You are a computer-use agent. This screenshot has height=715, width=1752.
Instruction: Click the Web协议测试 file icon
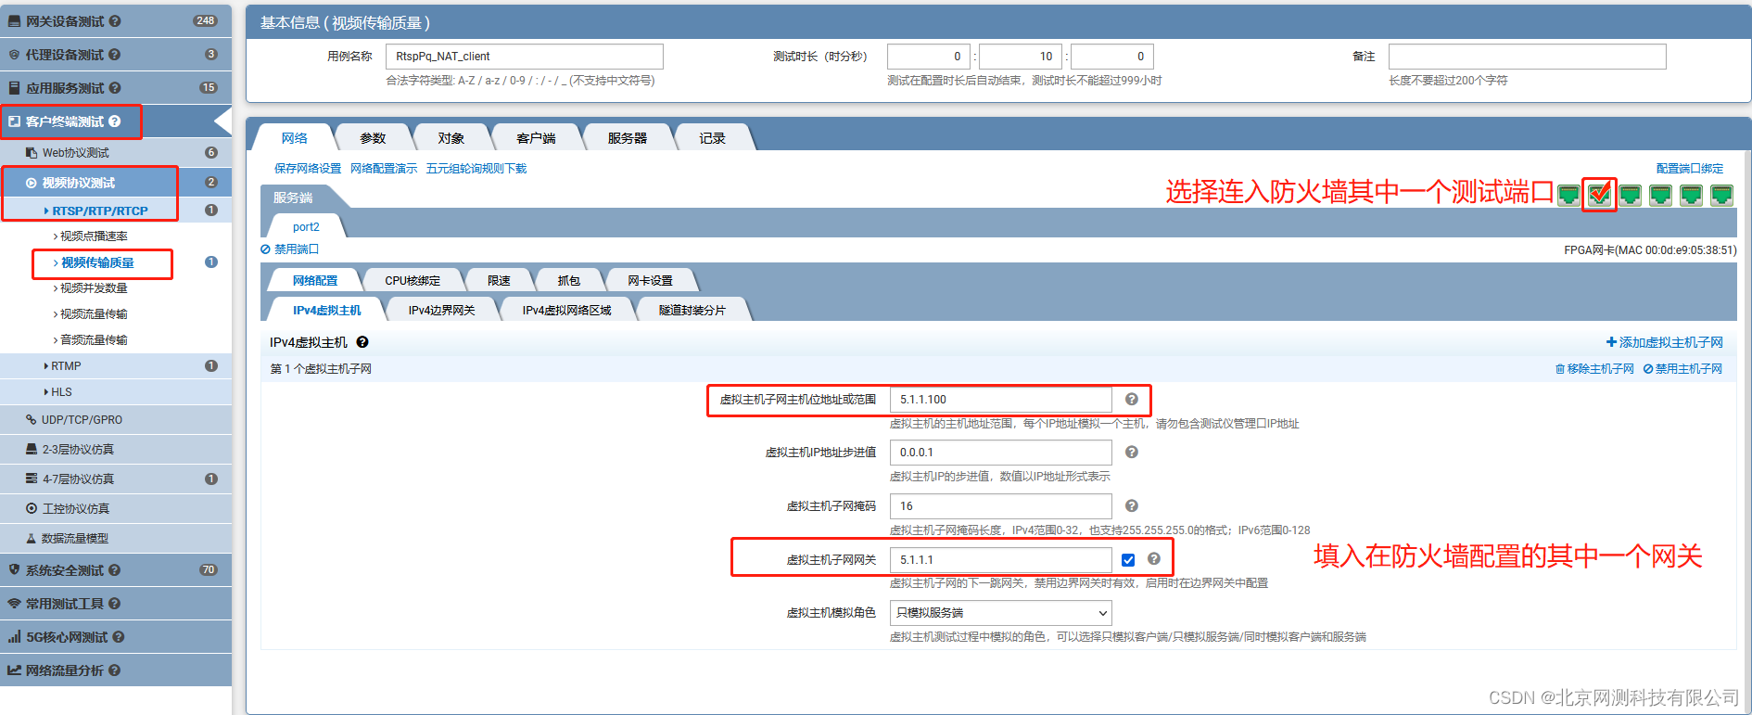click(32, 153)
